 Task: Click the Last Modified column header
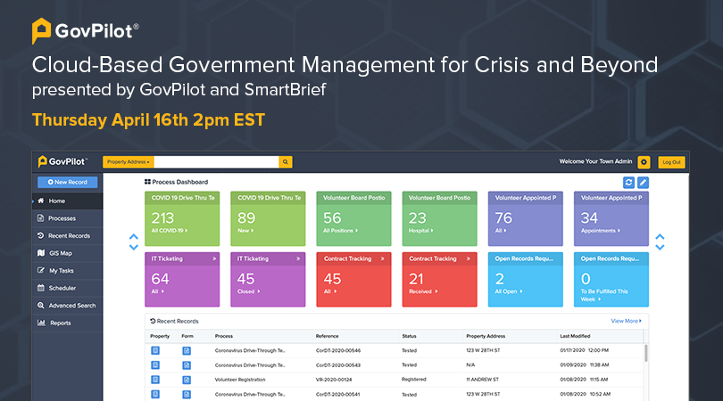click(x=575, y=336)
